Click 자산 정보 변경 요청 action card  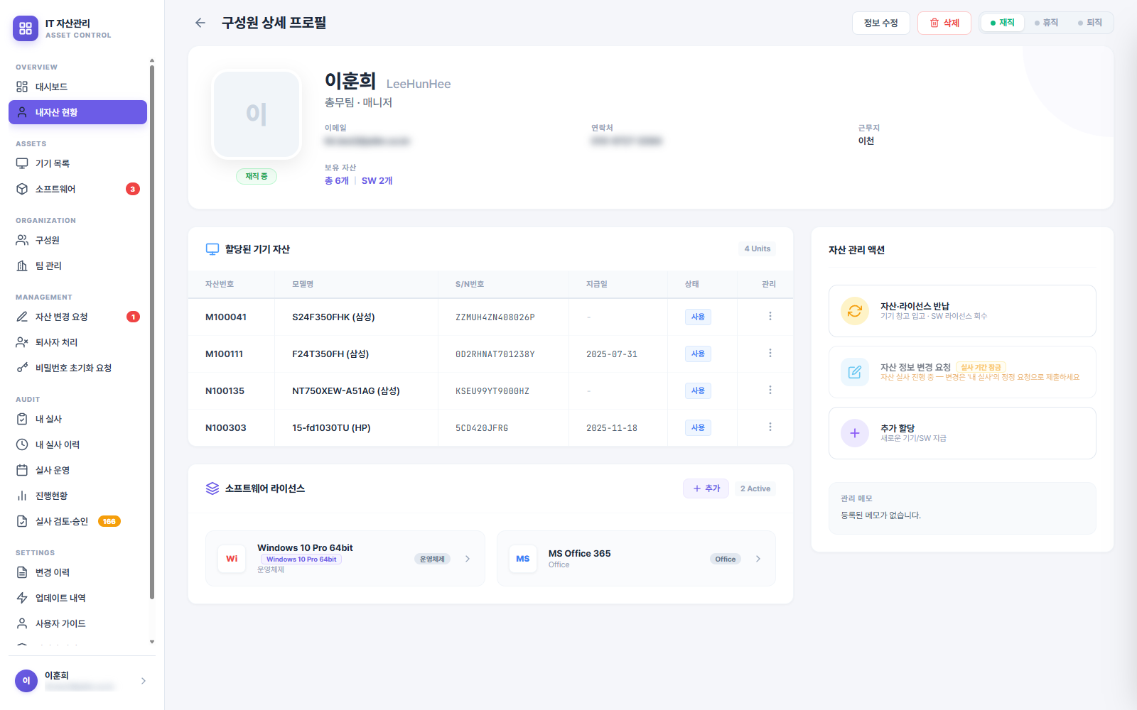click(x=962, y=372)
